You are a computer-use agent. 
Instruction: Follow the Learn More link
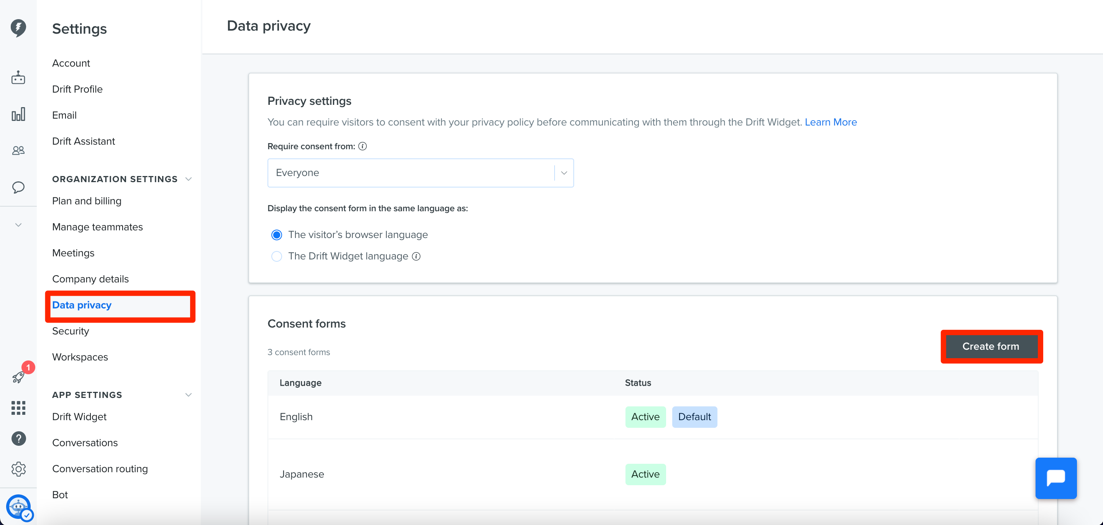(x=831, y=122)
